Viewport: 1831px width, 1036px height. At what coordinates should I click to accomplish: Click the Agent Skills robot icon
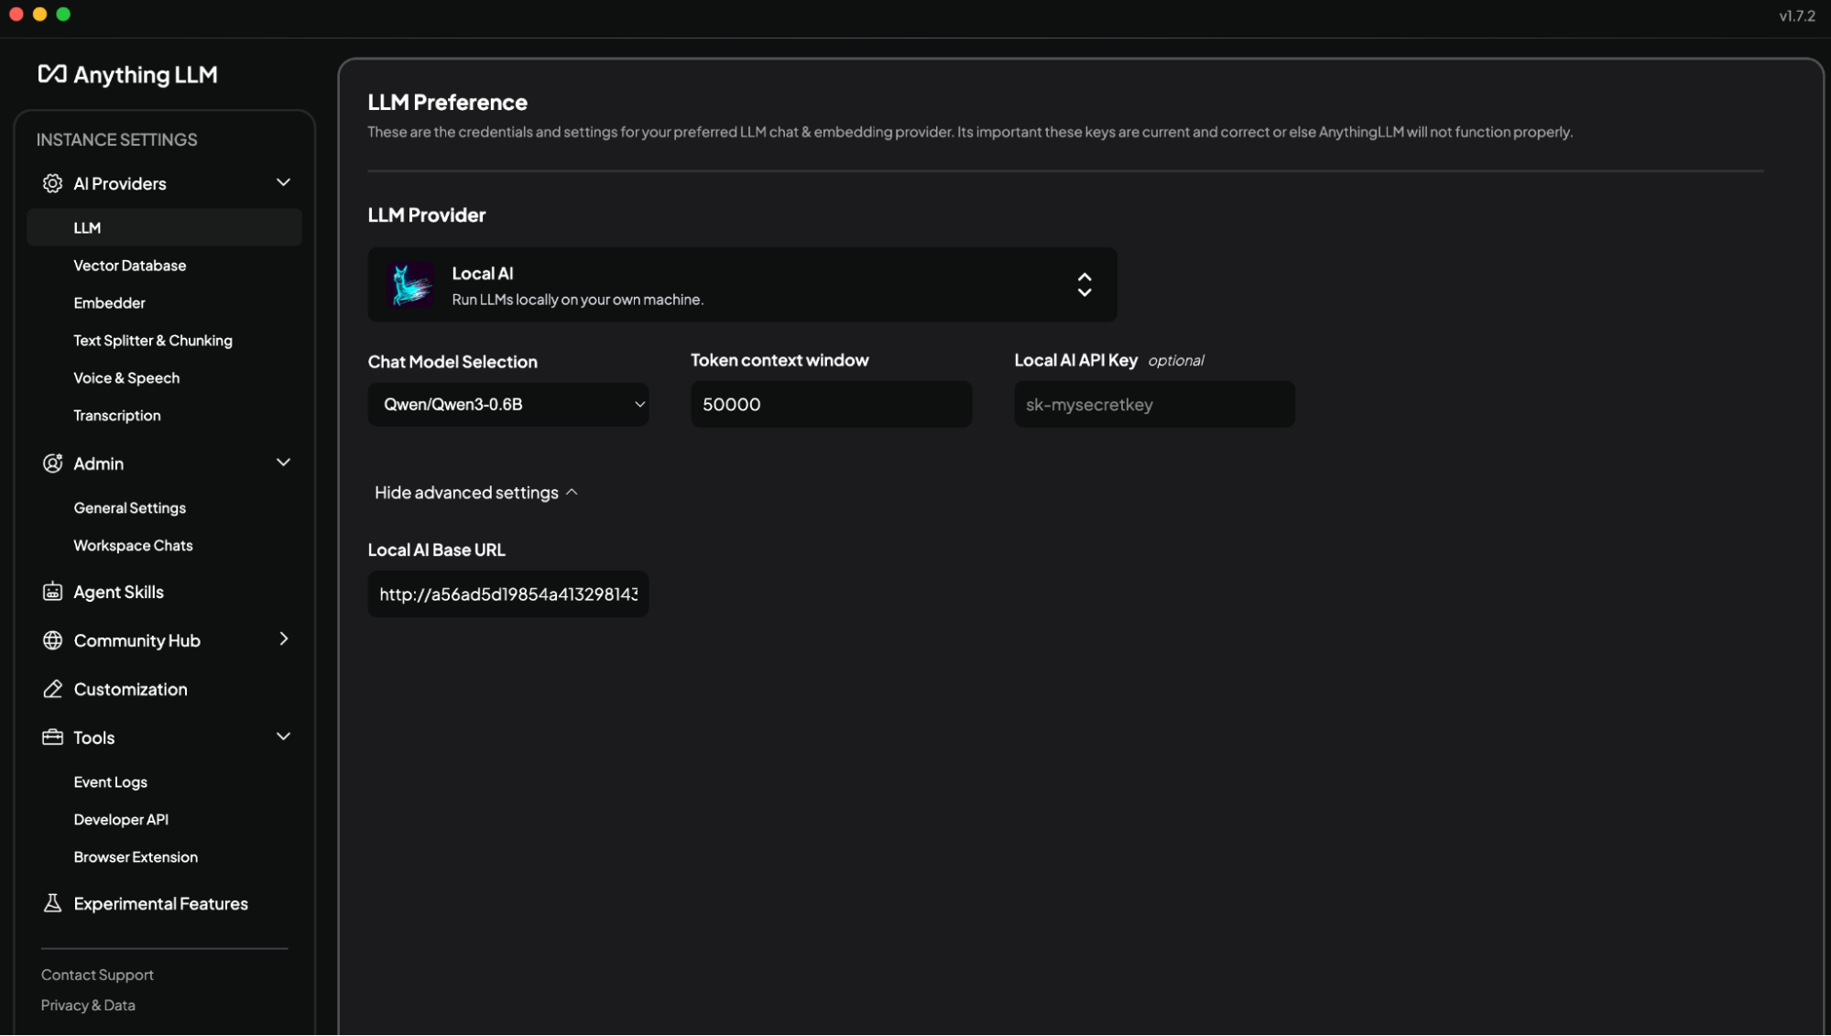[52, 592]
